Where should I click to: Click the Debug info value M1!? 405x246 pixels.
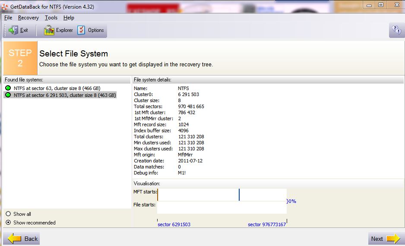[x=182, y=173]
